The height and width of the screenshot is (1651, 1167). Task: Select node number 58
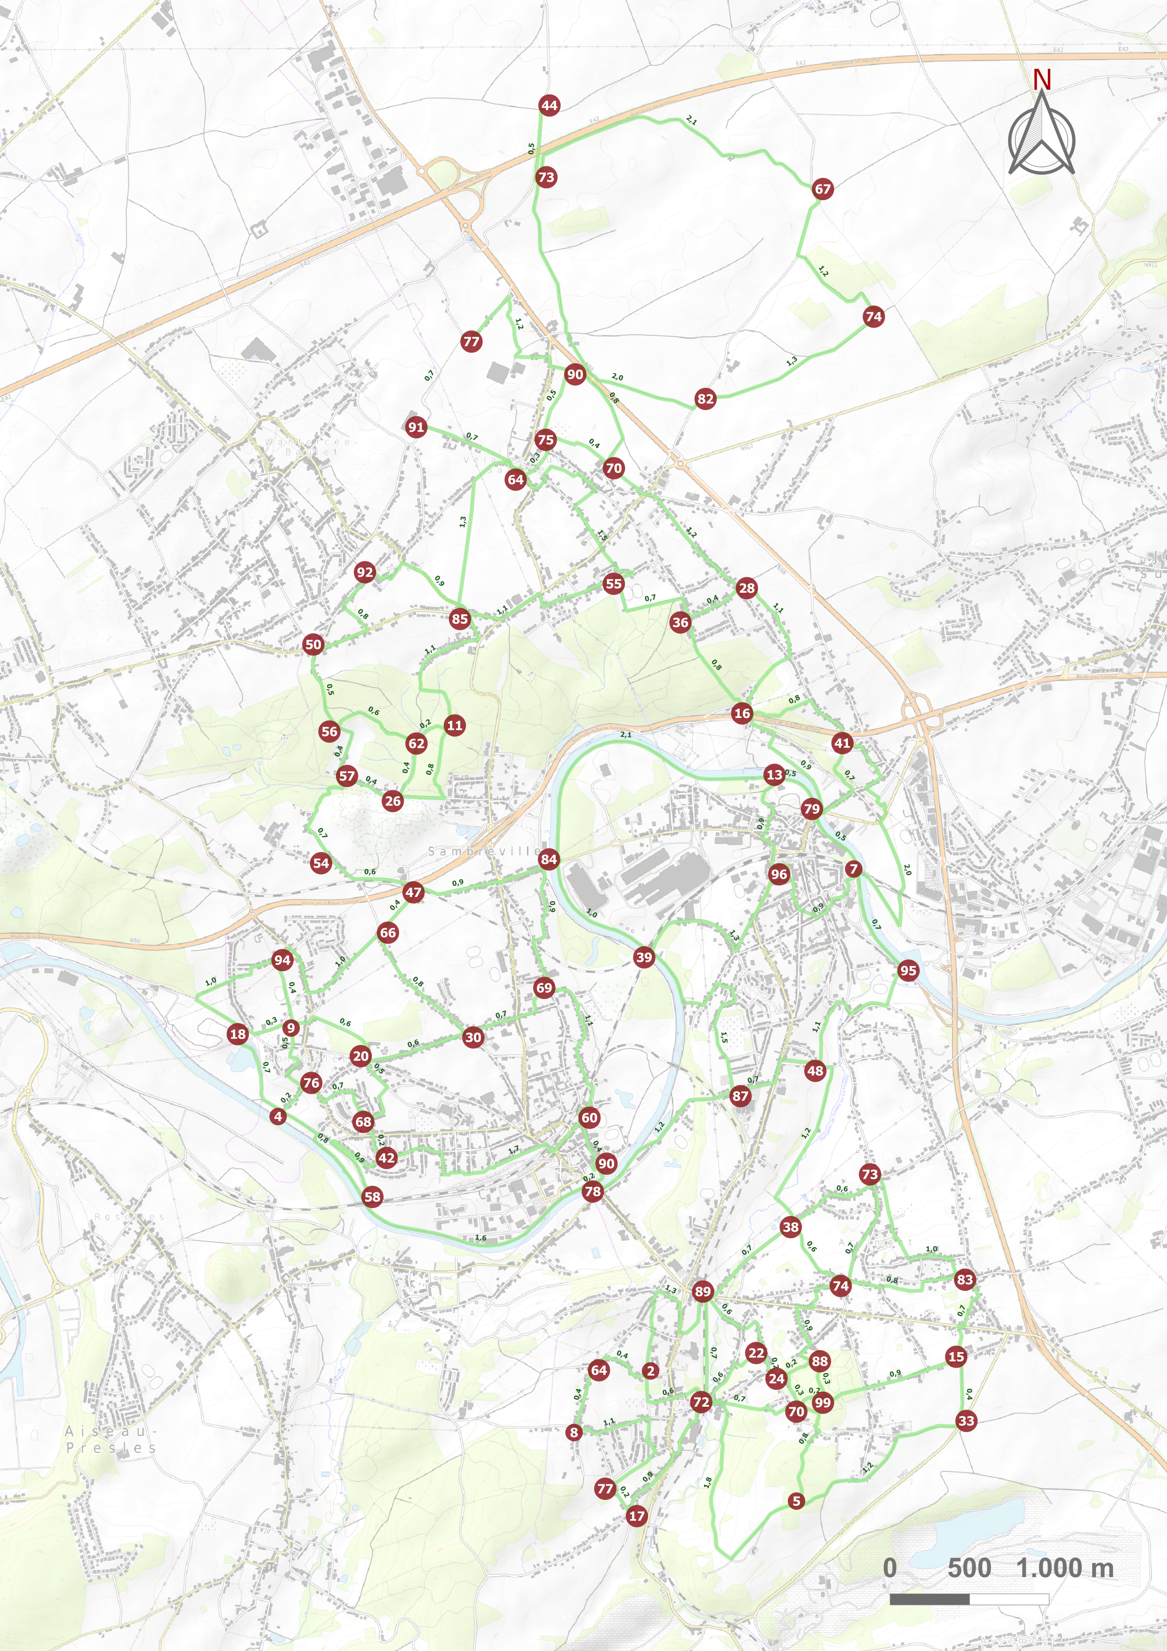click(x=372, y=1197)
